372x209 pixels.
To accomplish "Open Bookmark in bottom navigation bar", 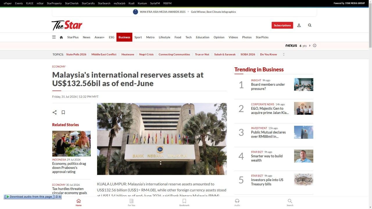I will coord(184,202).
